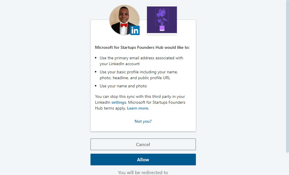Open the Learn more link

coord(138,108)
